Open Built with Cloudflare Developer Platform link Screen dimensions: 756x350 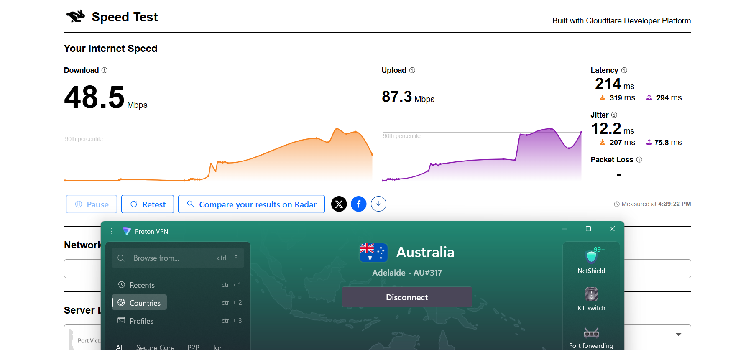pos(621,21)
